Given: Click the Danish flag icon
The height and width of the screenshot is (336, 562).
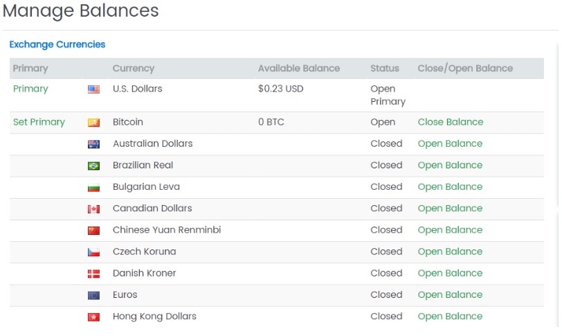Looking at the screenshot, I should tap(93, 274).
